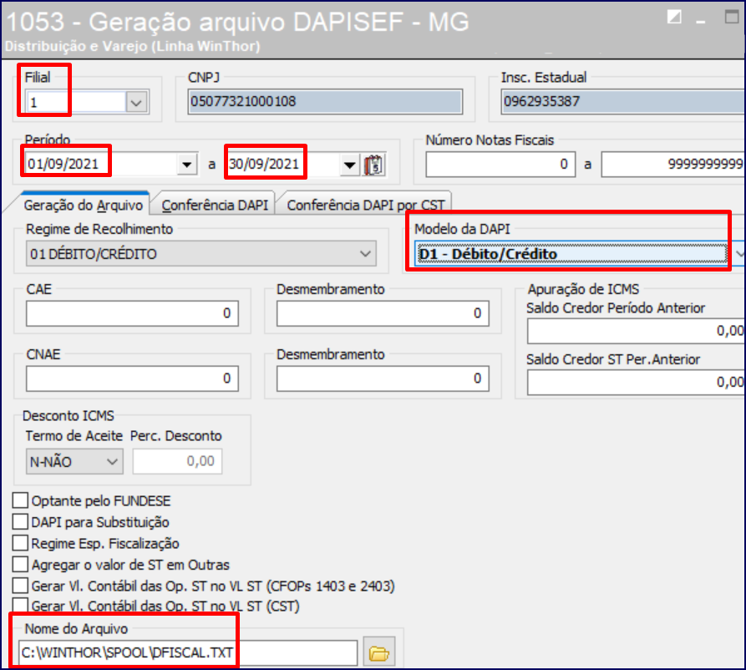746x670 pixels.
Task: Select the Geração do Arquivo tab
Action: 84,205
